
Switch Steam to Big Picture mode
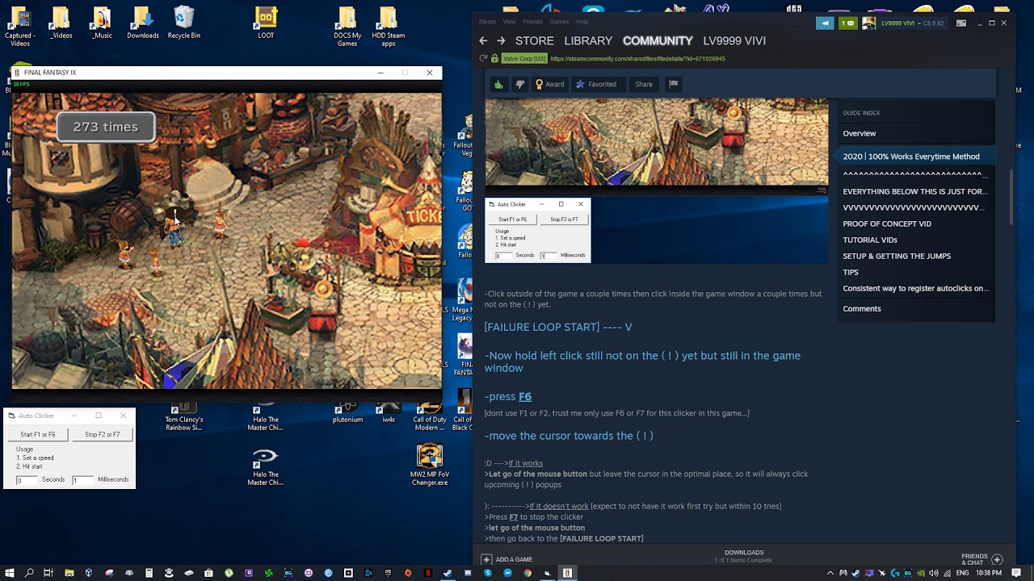961,23
